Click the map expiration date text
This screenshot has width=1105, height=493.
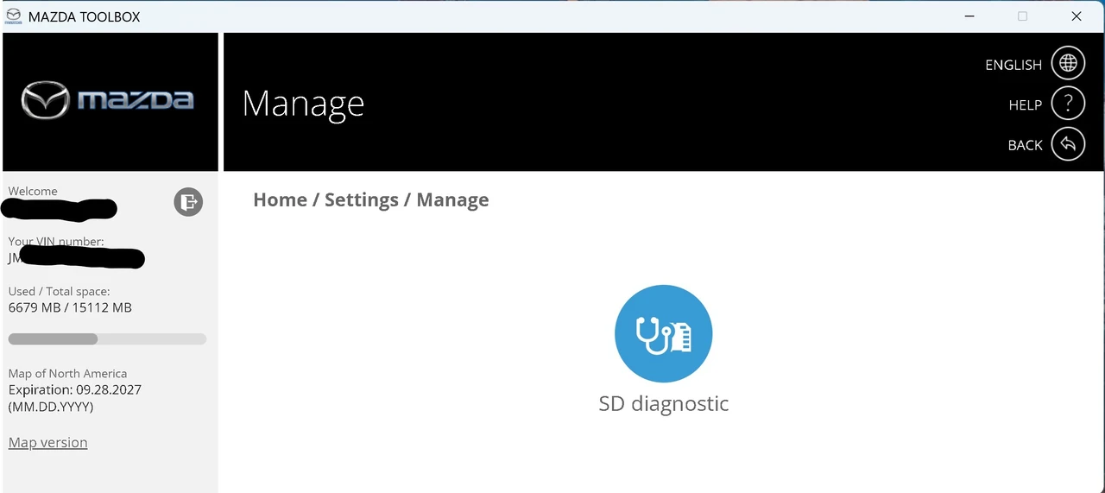[75, 389]
